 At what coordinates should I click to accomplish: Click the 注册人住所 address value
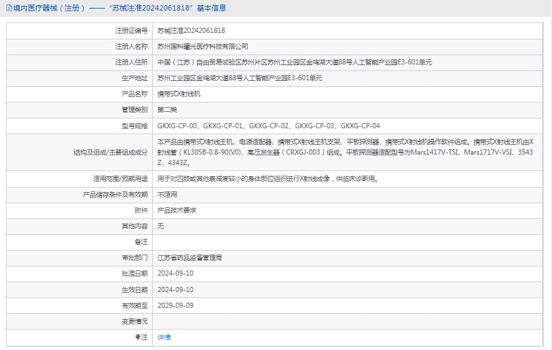coord(294,62)
